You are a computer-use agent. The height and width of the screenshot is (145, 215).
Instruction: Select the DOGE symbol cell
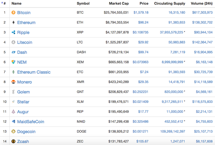click(x=82, y=131)
